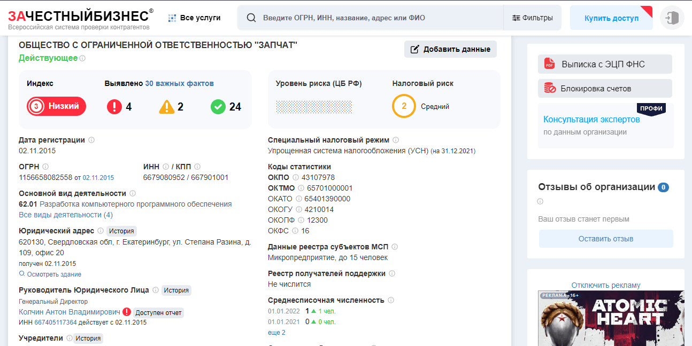The width and height of the screenshot is (692, 346).
Task: Click the red critical facts icon
Action: [114, 107]
